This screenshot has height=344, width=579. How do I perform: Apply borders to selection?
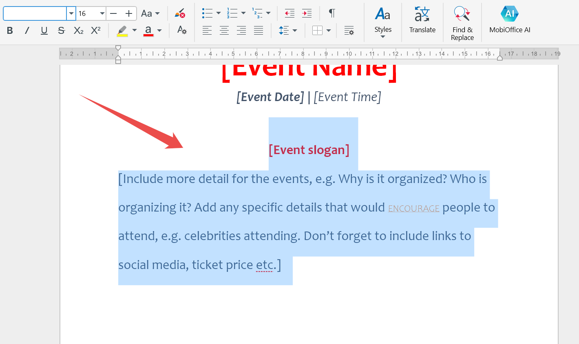click(x=317, y=31)
